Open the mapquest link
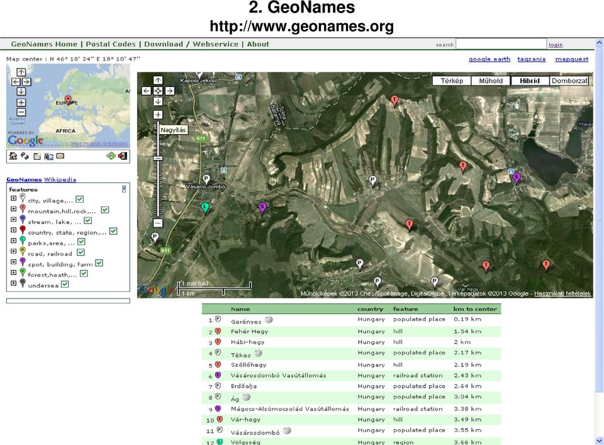Screen dimensions: 604x445 (572, 59)
